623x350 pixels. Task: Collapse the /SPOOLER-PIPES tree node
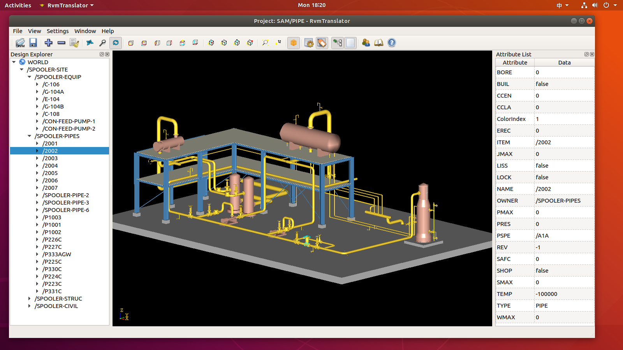click(x=30, y=136)
